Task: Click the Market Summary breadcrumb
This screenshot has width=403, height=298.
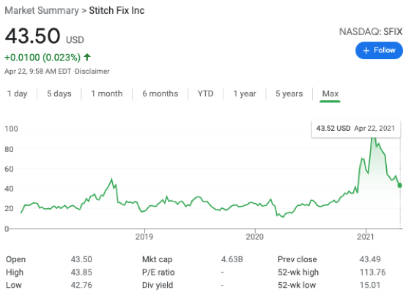Action: [x=42, y=10]
